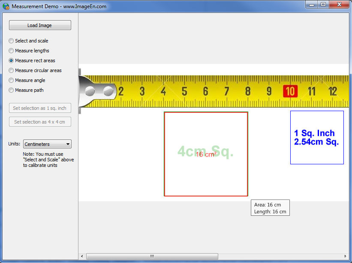Click the red-highlighted 10 on the tape measure

click(290, 91)
